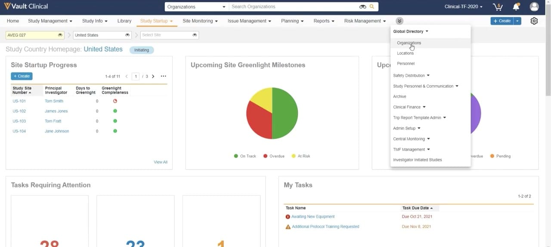
Task: Expand Central Monitoring in the menu
Action: tap(411, 139)
